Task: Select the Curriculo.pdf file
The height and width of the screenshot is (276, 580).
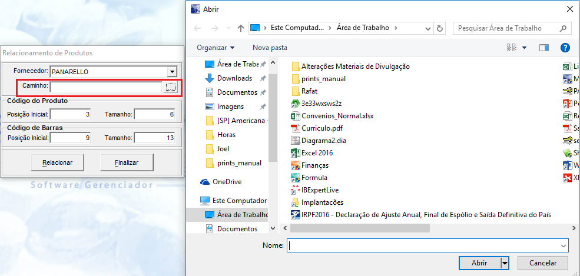Action: (321, 128)
